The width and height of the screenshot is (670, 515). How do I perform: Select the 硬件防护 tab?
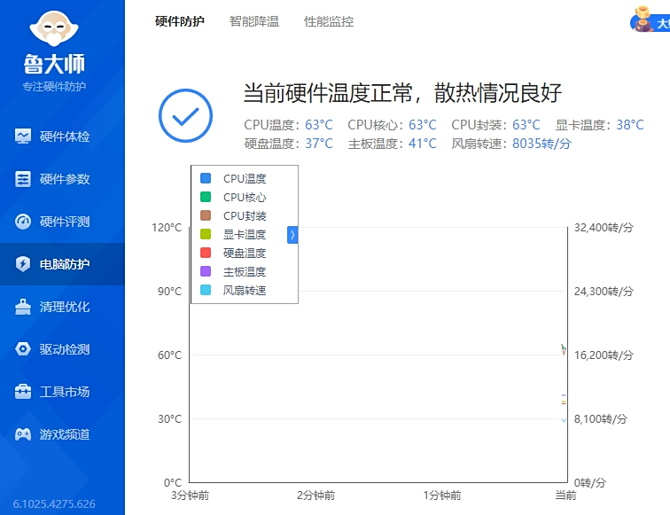point(180,21)
